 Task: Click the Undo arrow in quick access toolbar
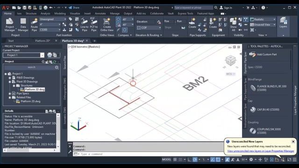51,7
